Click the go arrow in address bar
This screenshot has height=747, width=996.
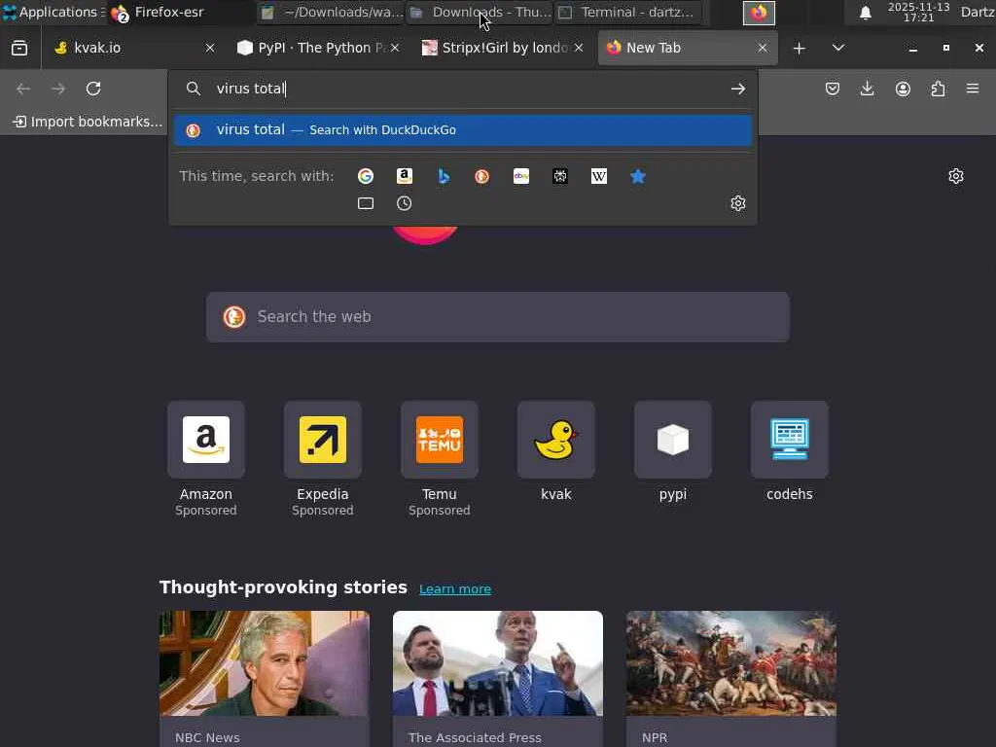click(737, 89)
